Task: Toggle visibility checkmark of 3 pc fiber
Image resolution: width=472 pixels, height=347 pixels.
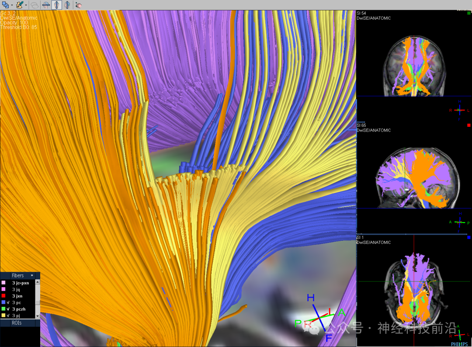Action: click(8, 302)
